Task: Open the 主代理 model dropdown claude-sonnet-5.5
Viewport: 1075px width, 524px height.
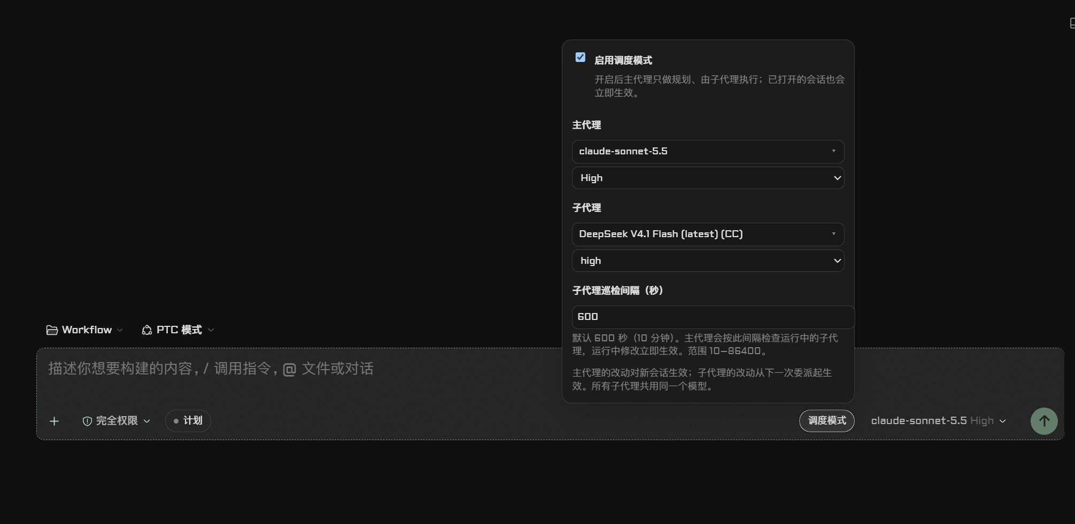Action: [708, 152]
